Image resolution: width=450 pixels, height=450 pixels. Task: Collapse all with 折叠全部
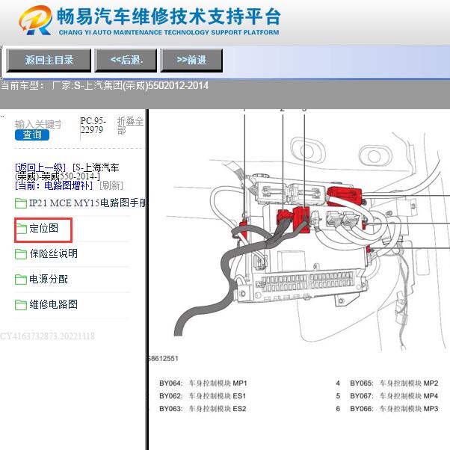[x=130, y=126]
